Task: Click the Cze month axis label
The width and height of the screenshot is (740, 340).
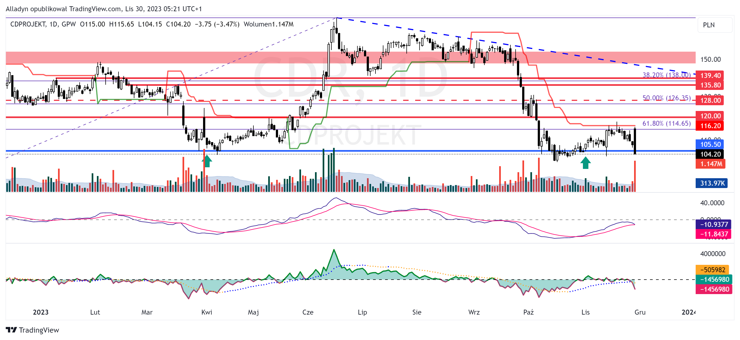Action: click(308, 312)
